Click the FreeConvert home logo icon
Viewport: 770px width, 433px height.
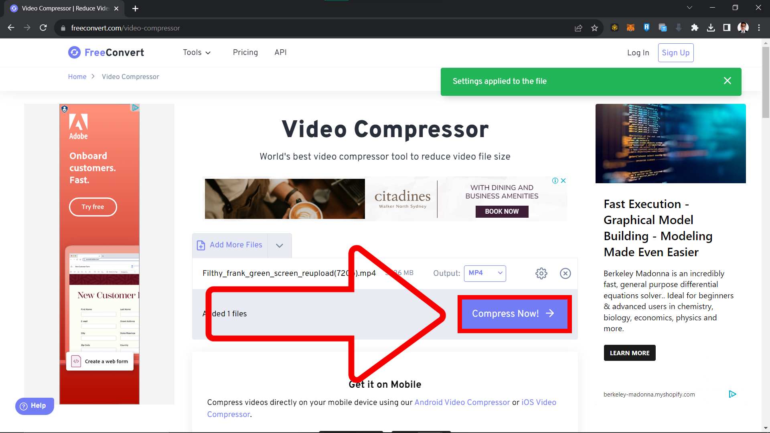coord(74,53)
